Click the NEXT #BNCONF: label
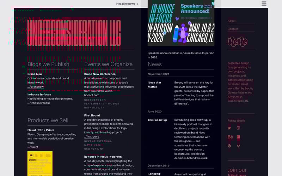 point(95,100)
